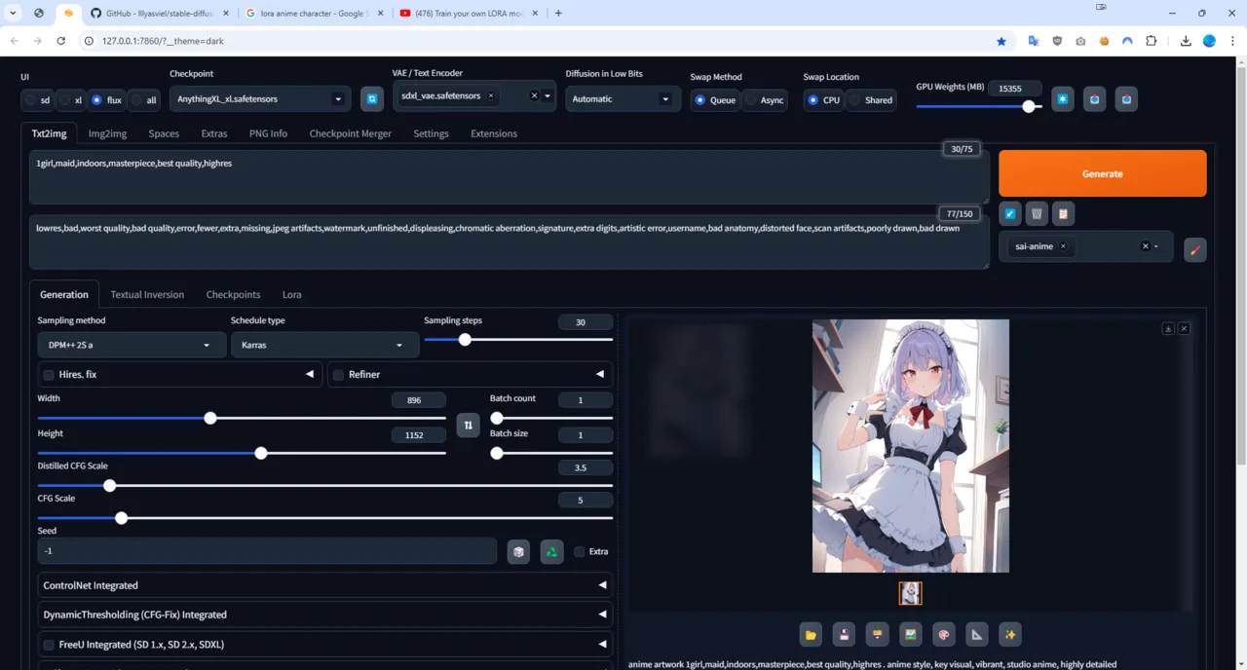Select the xl UI radio button
1247x670 pixels.
[70, 100]
